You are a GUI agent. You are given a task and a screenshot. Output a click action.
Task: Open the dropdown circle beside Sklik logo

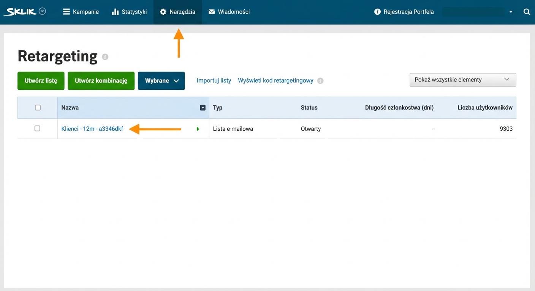[x=43, y=11]
